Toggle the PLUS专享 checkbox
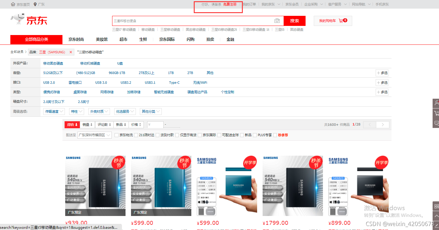Screen dimensions: 439x230 point(255,135)
